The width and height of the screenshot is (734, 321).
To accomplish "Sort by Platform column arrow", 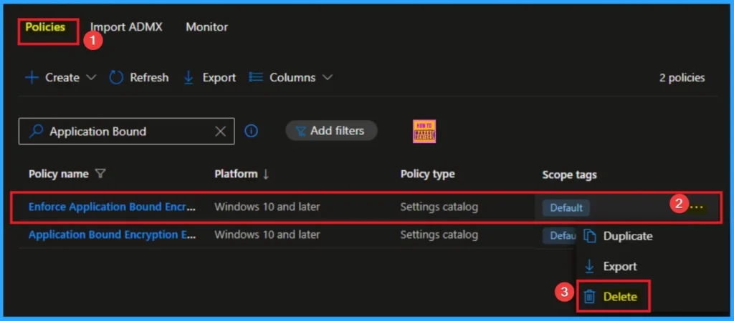I will click(x=266, y=174).
